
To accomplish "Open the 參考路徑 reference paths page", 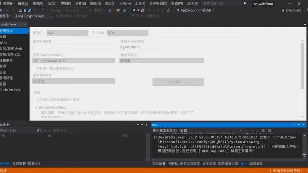I will [6, 78].
